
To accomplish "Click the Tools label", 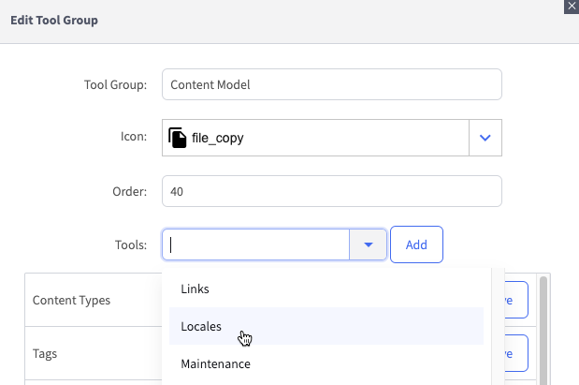I will pyautogui.click(x=130, y=244).
